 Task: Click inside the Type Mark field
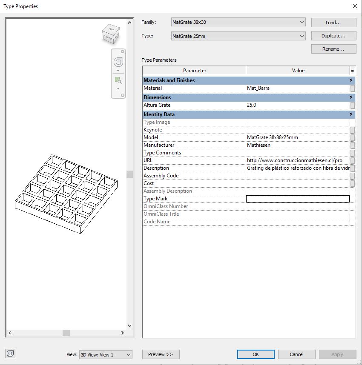click(x=298, y=199)
